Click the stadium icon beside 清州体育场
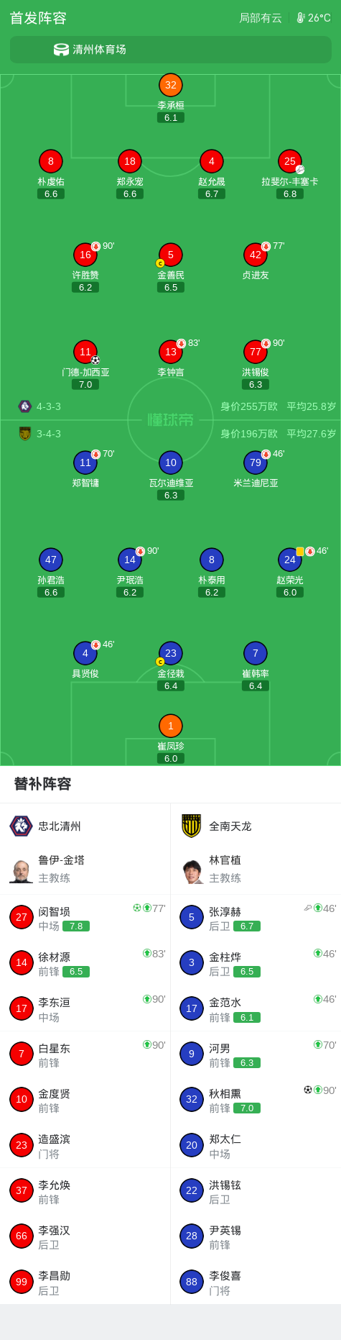The width and height of the screenshot is (341, 1340). coord(61,50)
